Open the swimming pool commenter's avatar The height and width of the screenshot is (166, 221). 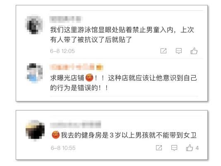(34, 25)
